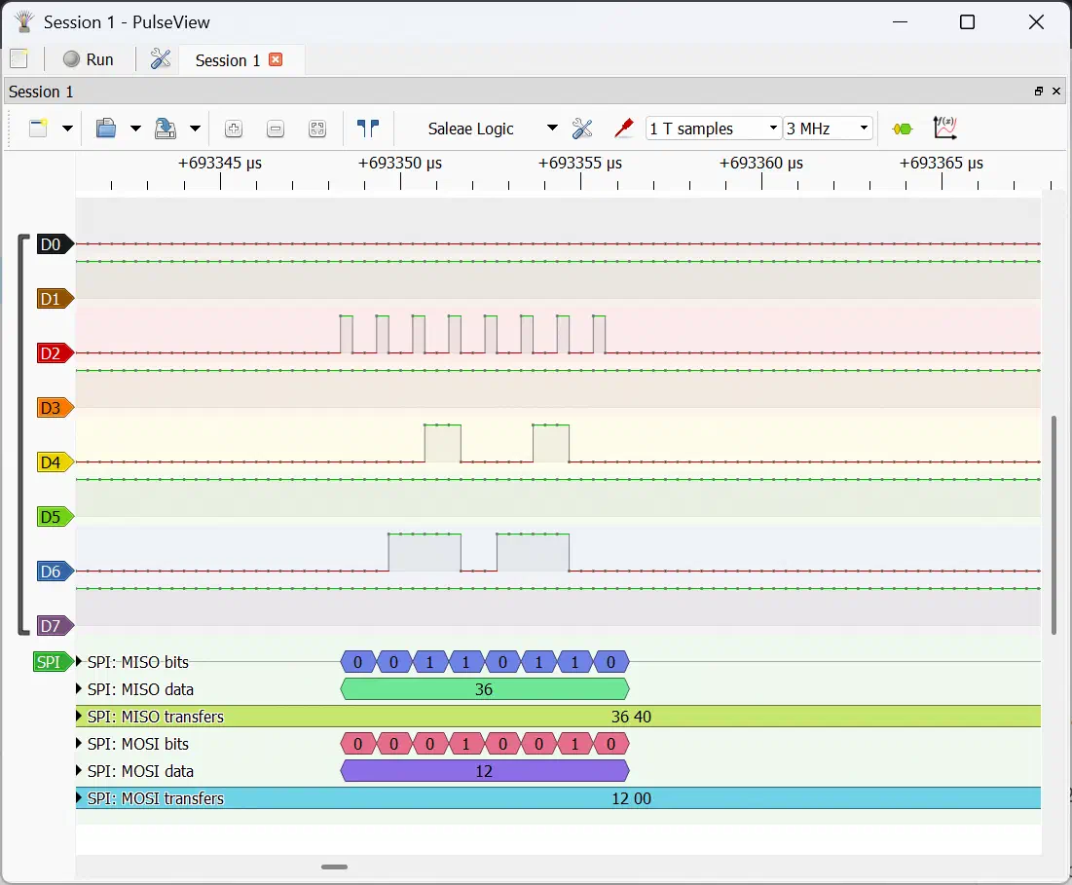
Task: Click the MOSI data value 12
Action: pos(484,771)
